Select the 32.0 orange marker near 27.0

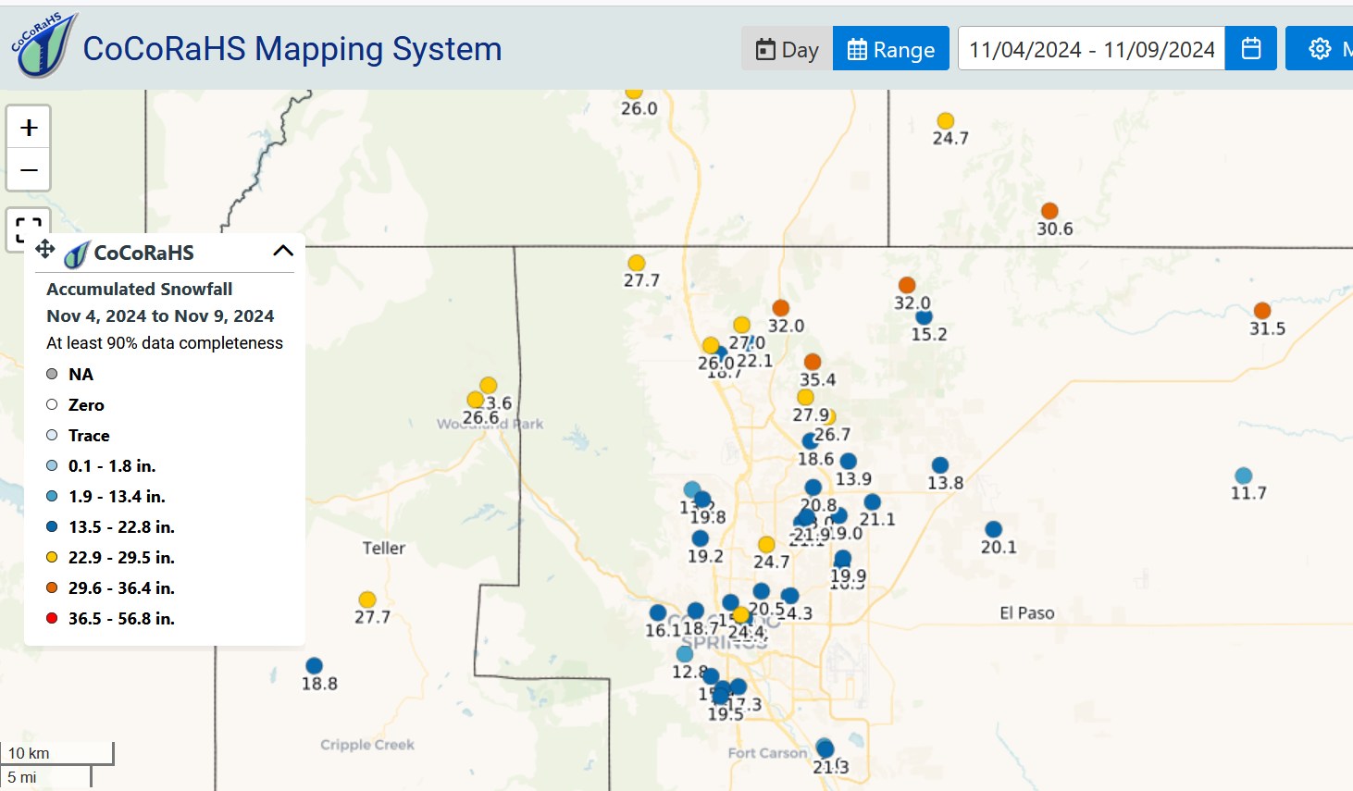tap(781, 307)
